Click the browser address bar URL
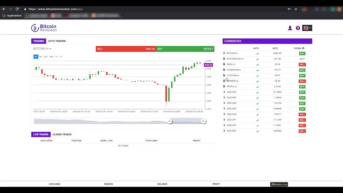 pyautogui.click(x=55, y=9)
